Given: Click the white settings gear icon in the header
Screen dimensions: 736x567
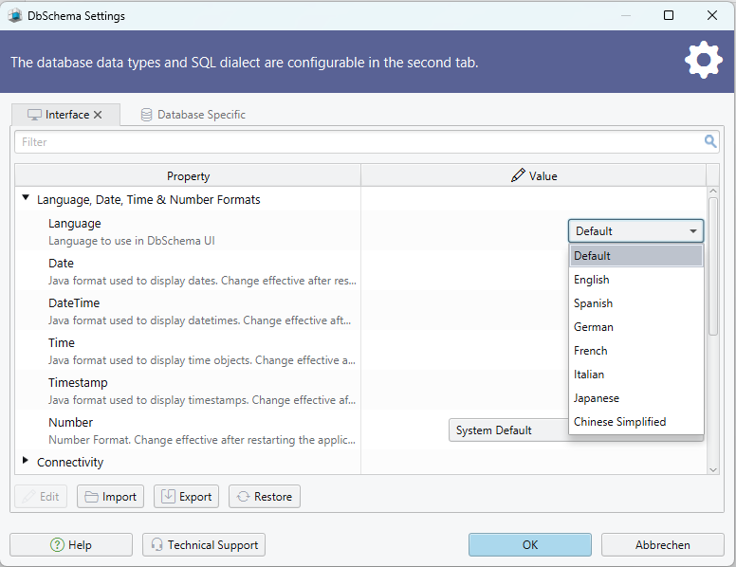Looking at the screenshot, I should coord(703,60).
